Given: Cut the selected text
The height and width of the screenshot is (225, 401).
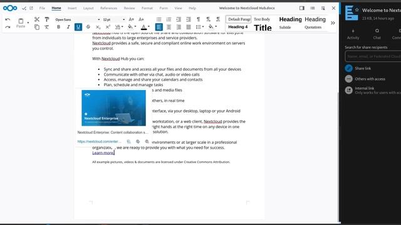Looking at the screenshot, I should pyautogui.click(x=37, y=19).
